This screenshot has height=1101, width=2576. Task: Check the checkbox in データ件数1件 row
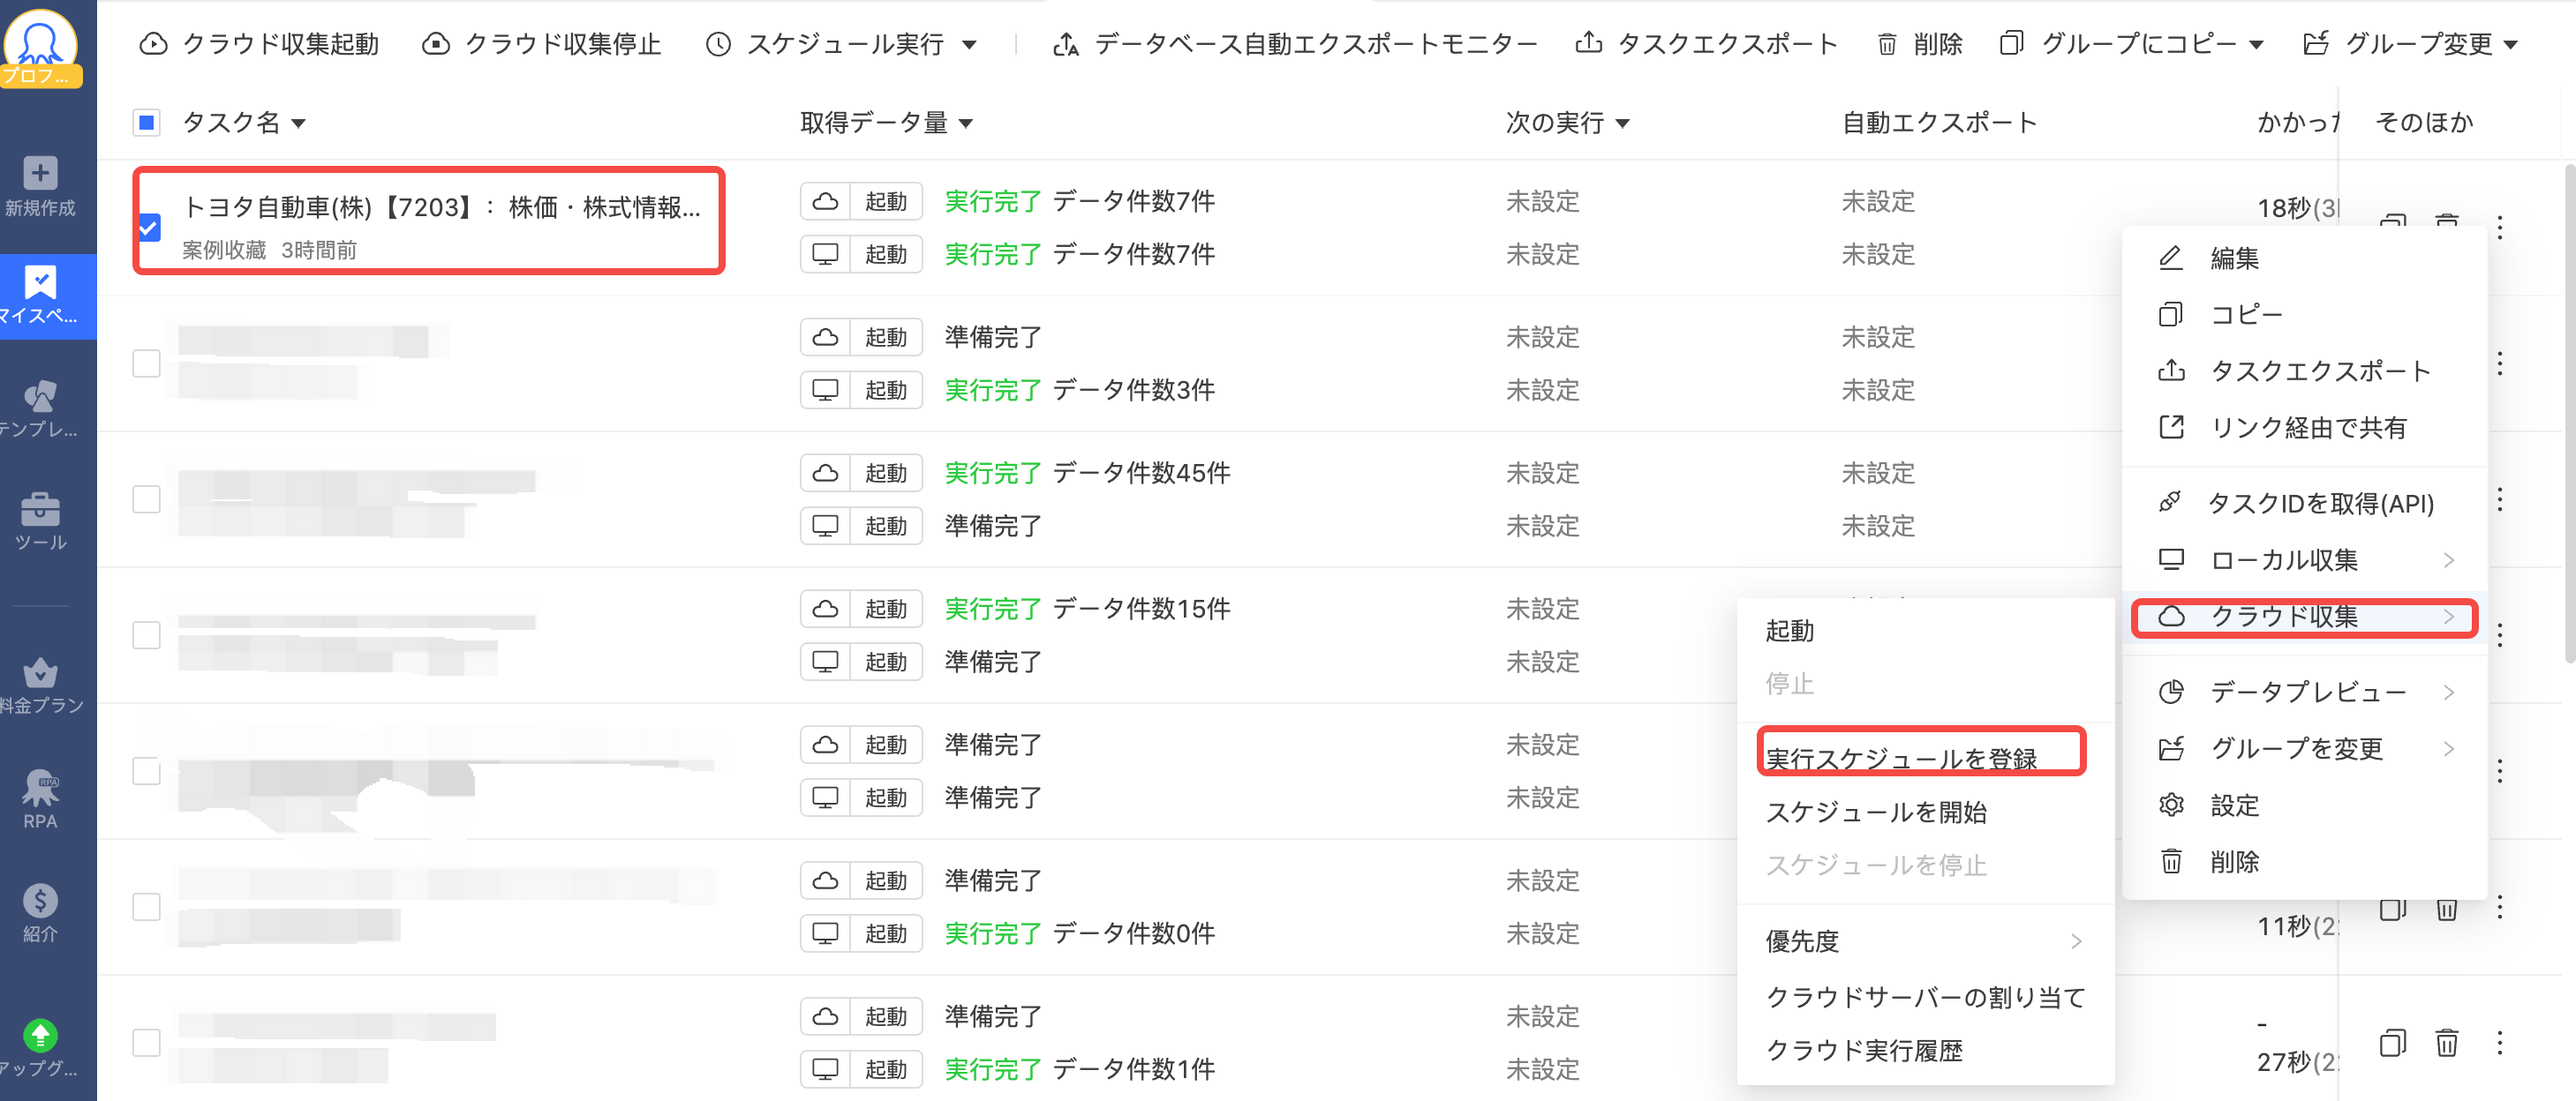point(147,1043)
